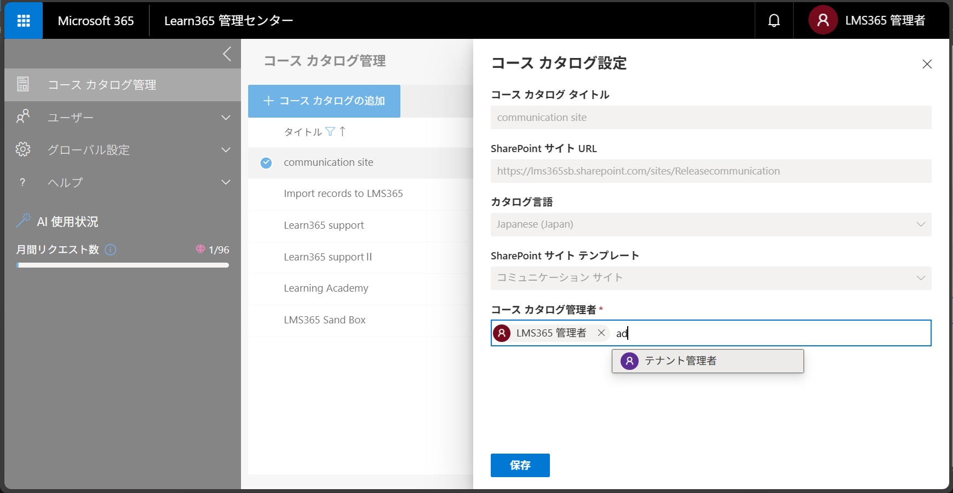Click the ヘルプ question mark icon

(22, 182)
